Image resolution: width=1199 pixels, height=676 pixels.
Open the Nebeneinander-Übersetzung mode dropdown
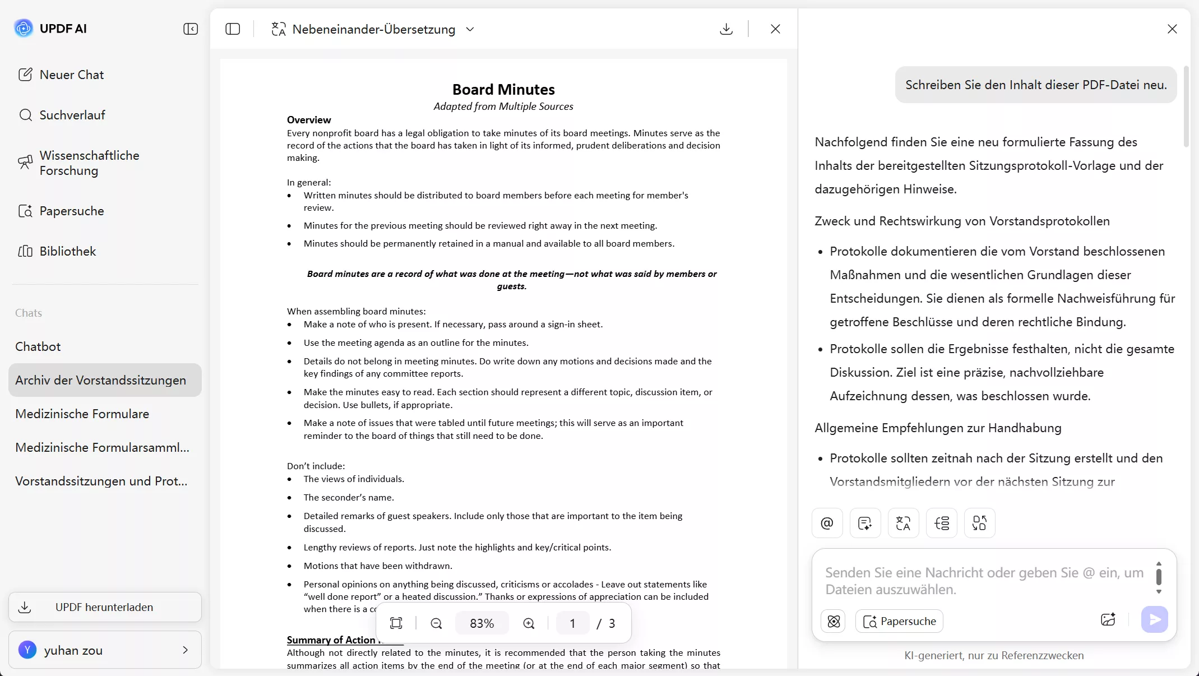471,29
